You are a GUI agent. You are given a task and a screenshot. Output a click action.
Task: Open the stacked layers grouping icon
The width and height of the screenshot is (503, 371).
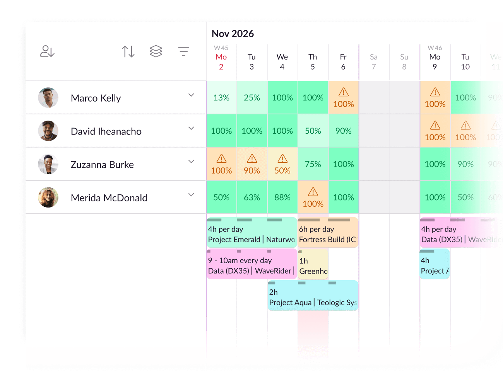click(x=156, y=51)
